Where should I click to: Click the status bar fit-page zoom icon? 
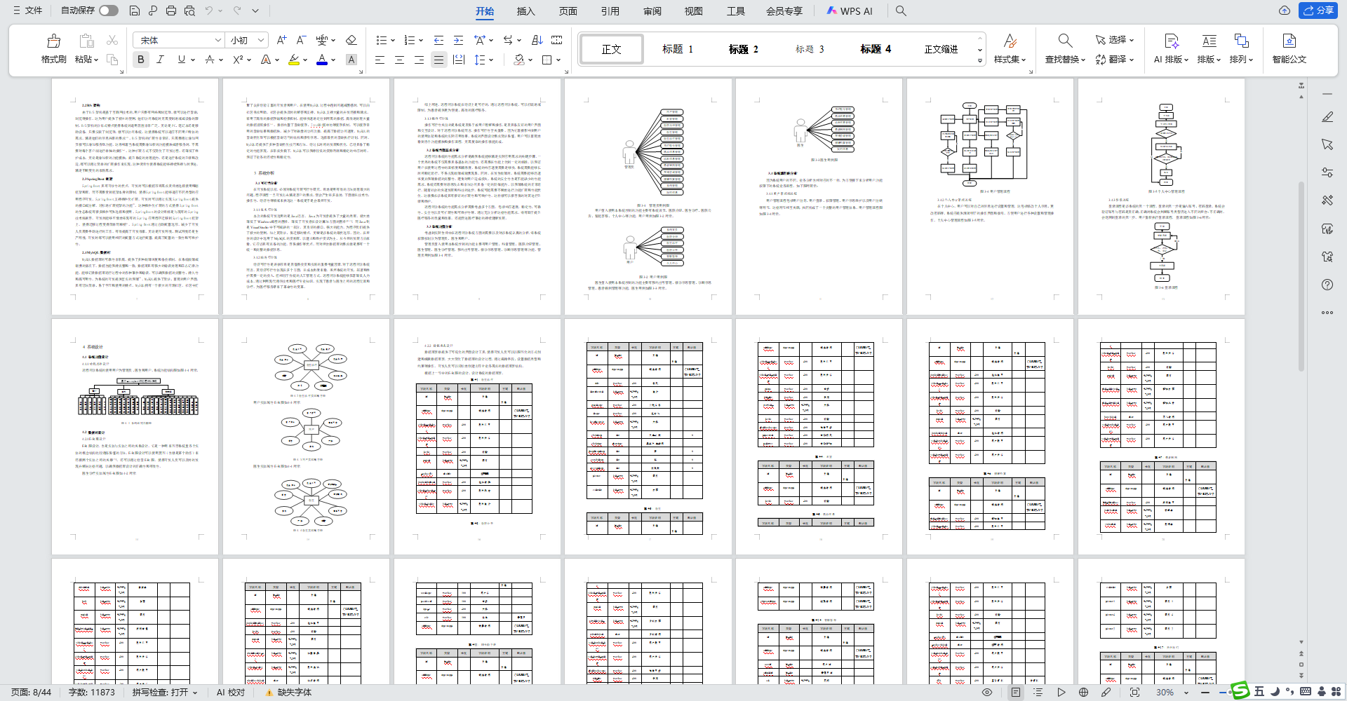1134,692
